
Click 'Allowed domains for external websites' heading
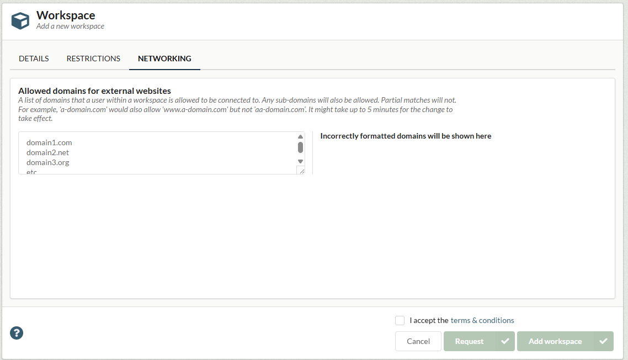point(94,91)
